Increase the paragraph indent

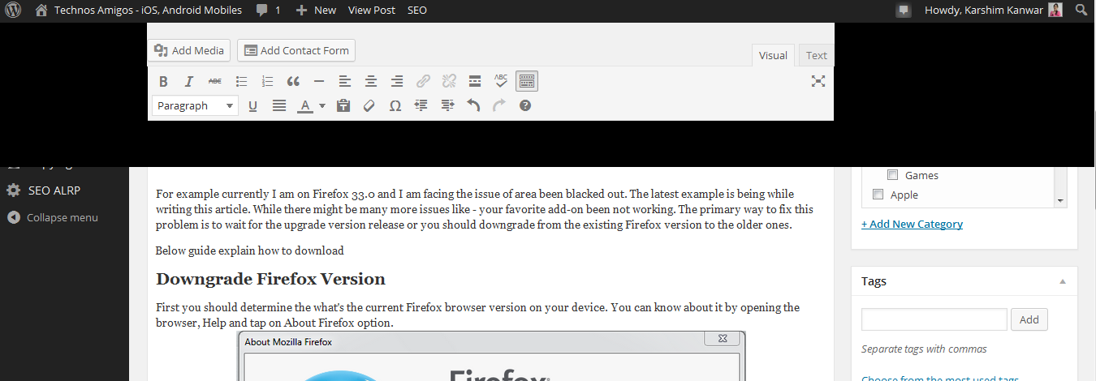447,105
